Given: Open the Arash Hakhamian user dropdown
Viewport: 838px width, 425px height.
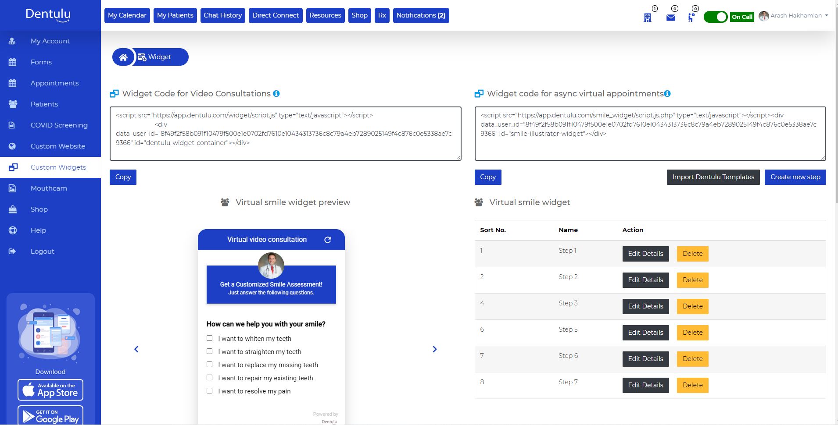Looking at the screenshot, I should coord(799,16).
